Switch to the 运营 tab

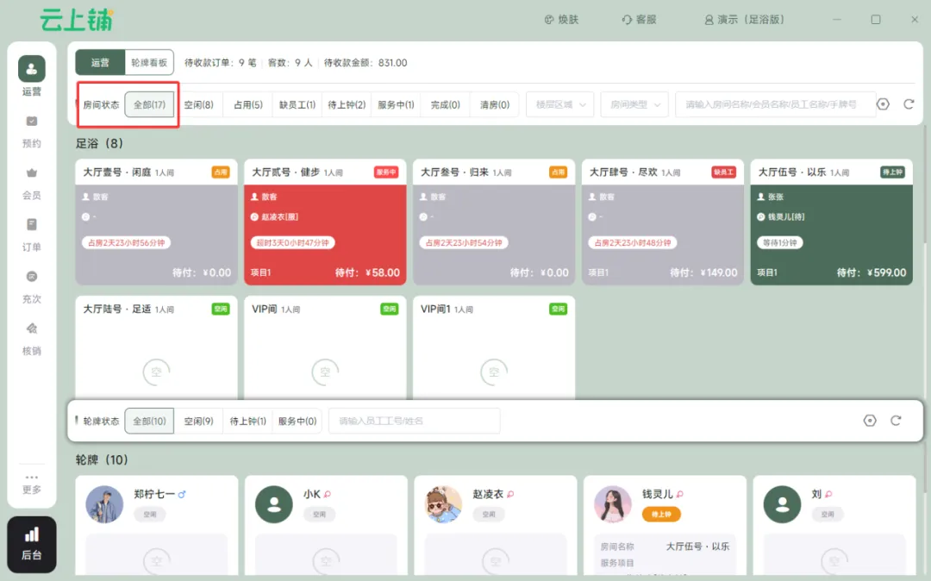pyautogui.click(x=100, y=62)
